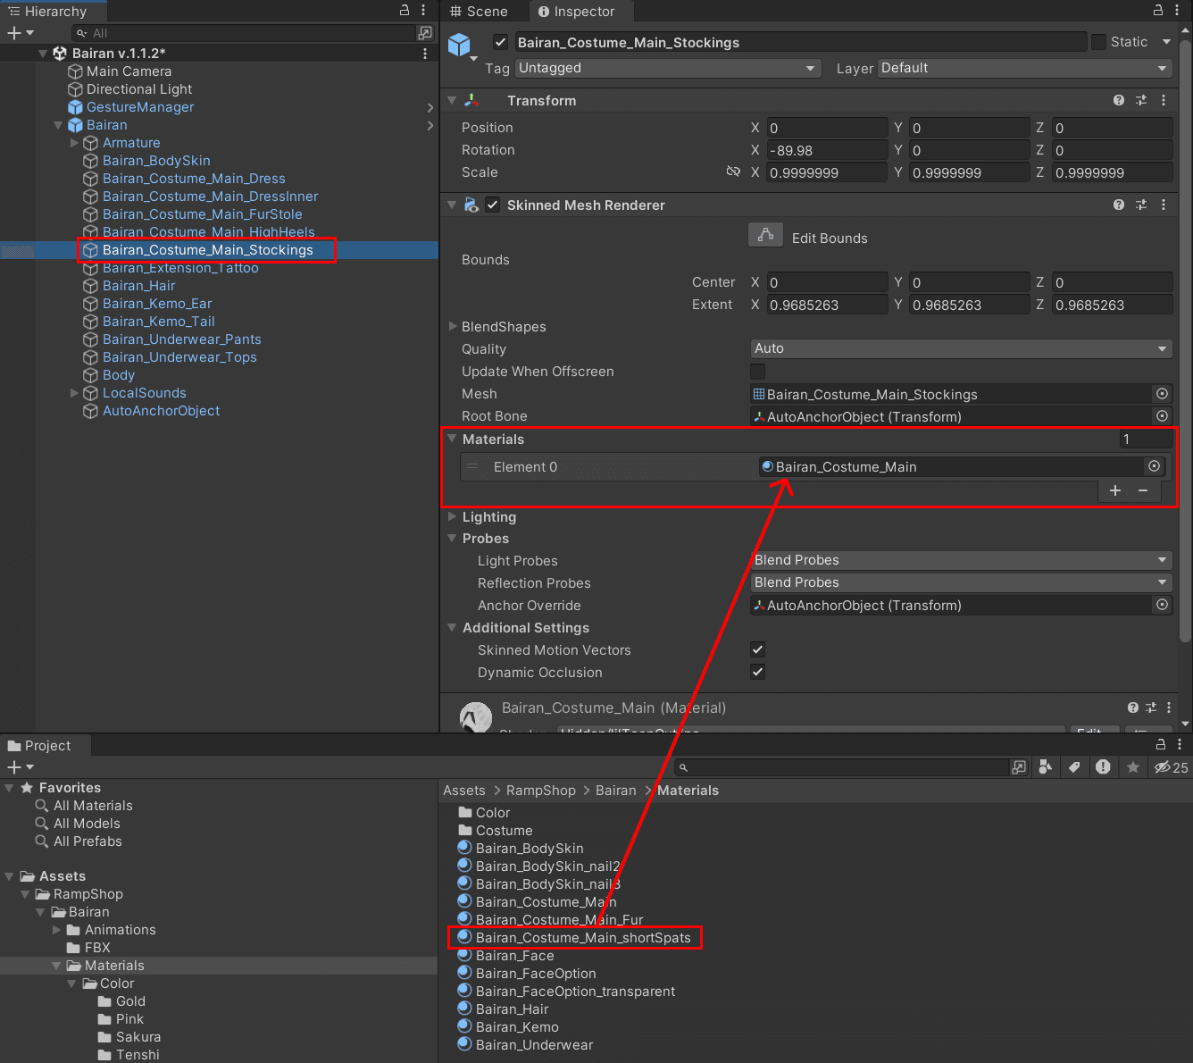
Task: Click Element 0 material picker circle
Action: (1155, 466)
